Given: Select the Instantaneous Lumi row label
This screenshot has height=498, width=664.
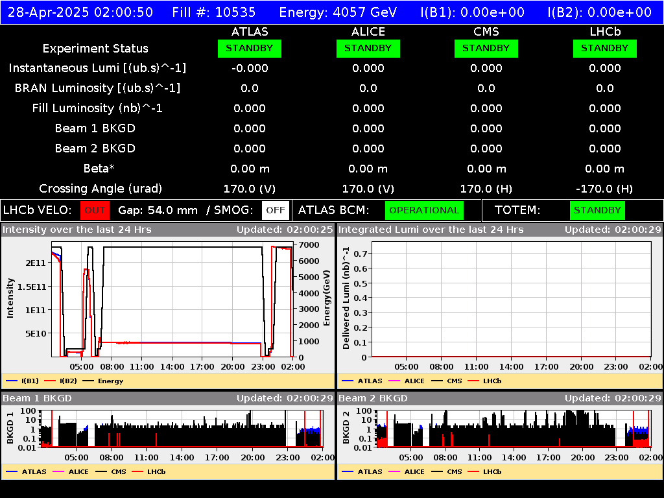Looking at the screenshot, I should point(97,68).
